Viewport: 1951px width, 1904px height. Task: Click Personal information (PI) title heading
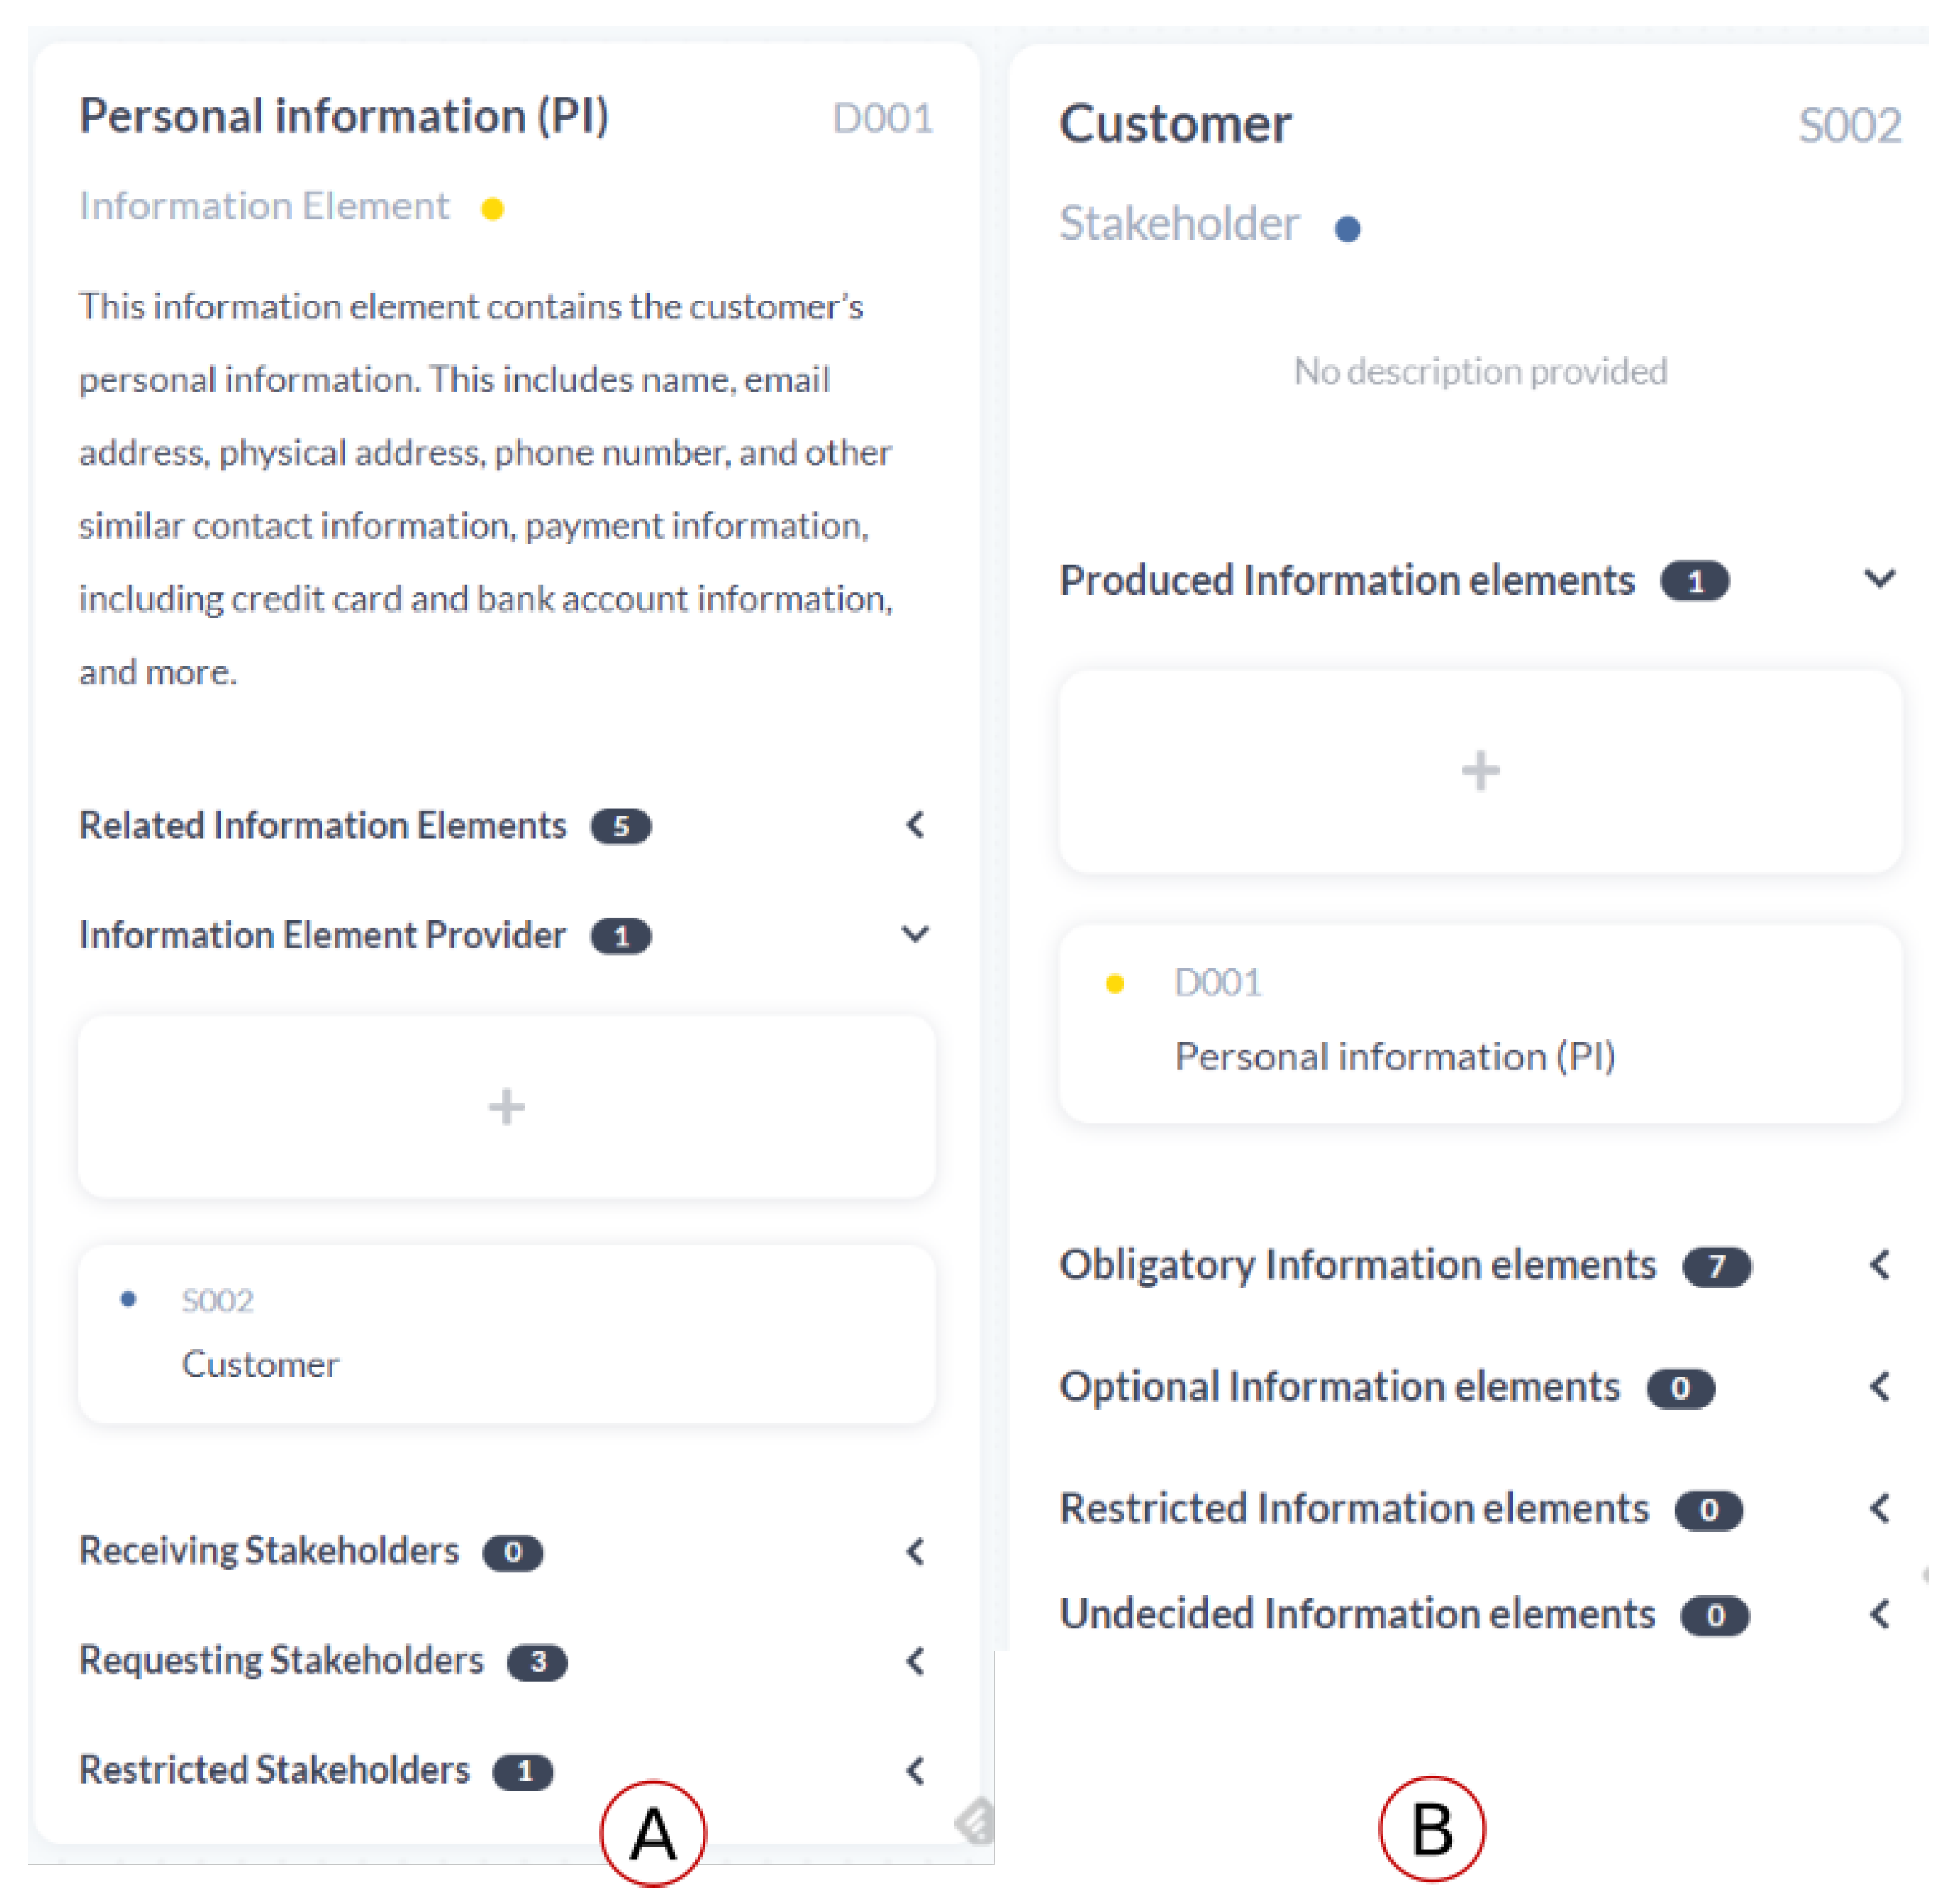click(343, 116)
